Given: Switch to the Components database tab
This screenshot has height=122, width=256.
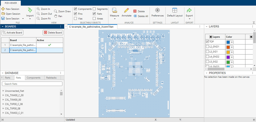Looking at the screenshot, I should [33, 78].
